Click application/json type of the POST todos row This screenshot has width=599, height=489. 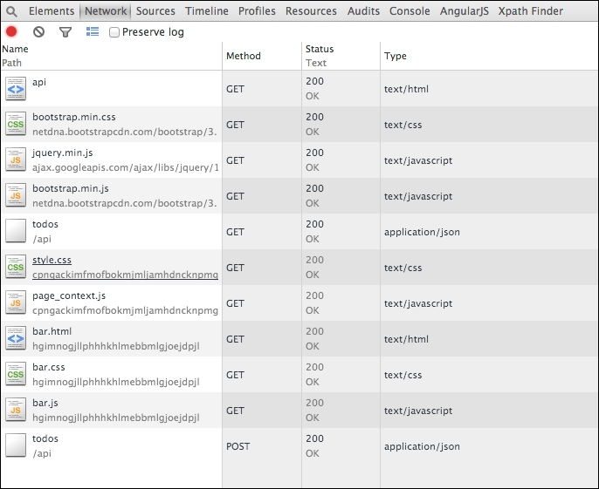pos(422,446)
